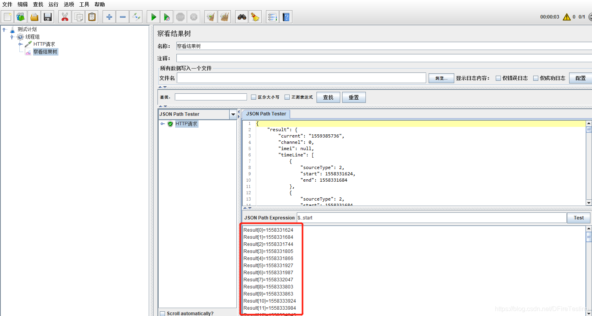Start the test with green play icon
The width and height of the screenshot is (592, 316).
coord(154,17)
